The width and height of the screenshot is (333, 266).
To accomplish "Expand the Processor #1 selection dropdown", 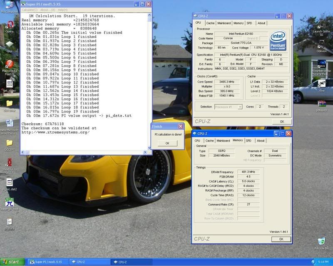I will pyautogui.click(x=240, y=107).
